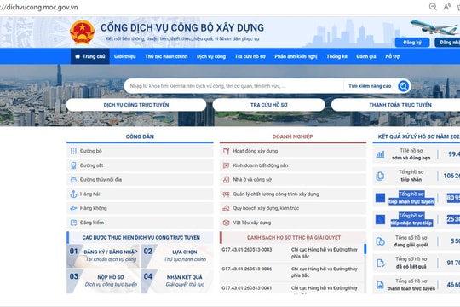This screenshot has height=307, width=460.
Task: Click the Quy hoạch xây dựng icon
Action: click(x=226, y=208)
